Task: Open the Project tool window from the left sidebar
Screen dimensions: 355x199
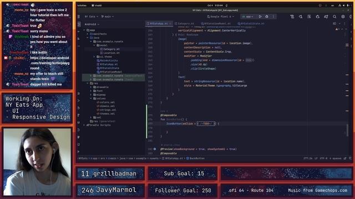Action: 79,24
